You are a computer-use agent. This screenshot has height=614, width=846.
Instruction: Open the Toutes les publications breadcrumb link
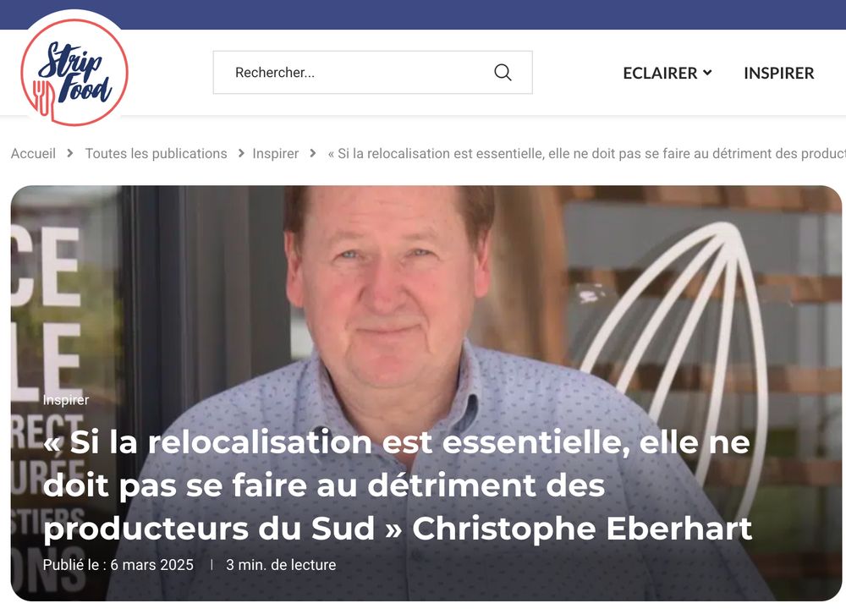[x=156, y=153]
